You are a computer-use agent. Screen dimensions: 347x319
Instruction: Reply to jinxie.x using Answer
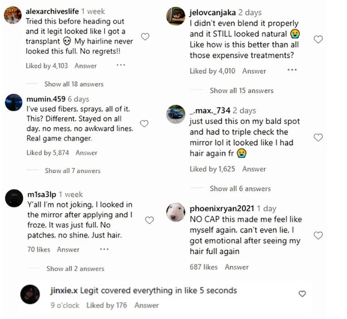[146, 305]
